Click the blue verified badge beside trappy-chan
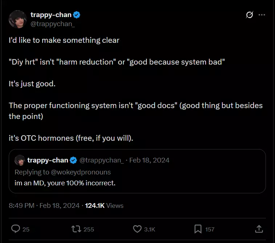The image size is (275, 243). coord(77,15)
